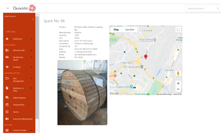Select the Map view type
The image size is (221, 138).
[x=116, y=30]
